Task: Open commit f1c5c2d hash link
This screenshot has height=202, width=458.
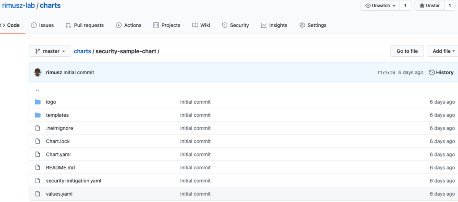Action: point(386,73)
